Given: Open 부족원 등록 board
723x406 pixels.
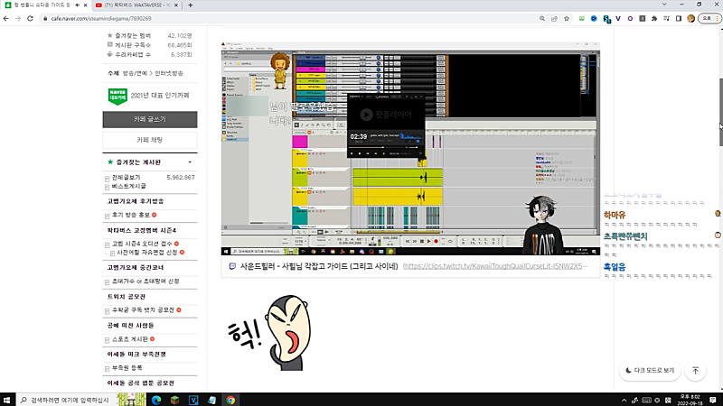Looking at the screenshot, I should [x=127, y=368].
